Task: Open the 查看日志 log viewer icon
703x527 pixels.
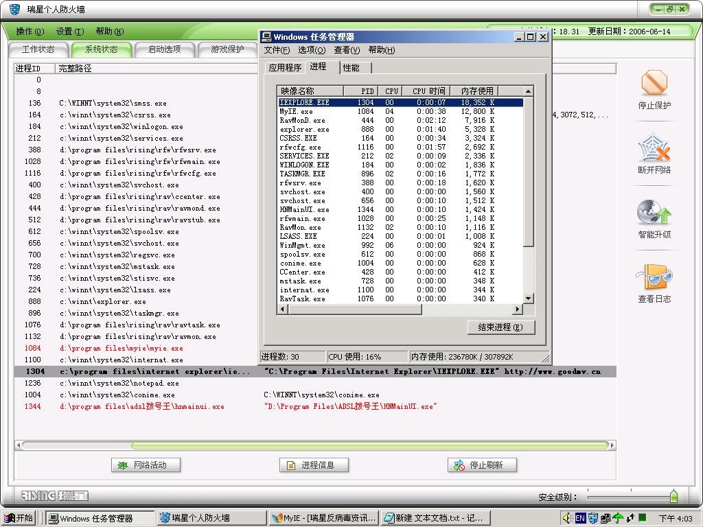Action: [x=654, y=277]
